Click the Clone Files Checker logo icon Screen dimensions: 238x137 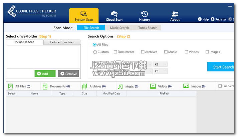point(12,11)
